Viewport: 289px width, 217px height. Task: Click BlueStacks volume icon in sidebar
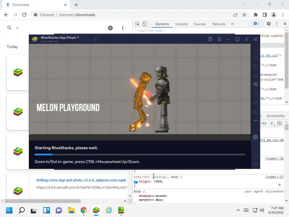point(255,57)
